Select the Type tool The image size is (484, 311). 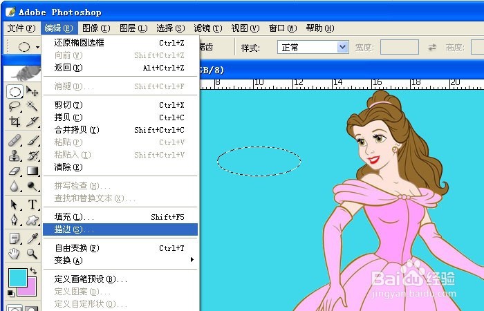click(x=32, y=205)
